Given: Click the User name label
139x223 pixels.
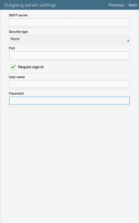Looking at the screenshot, I should click(17, 77).
